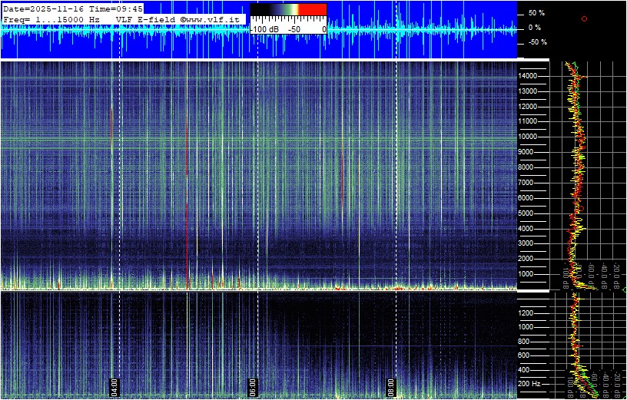This screenshot has height=400, width=627.
Task: Click the 04:00 time marker label
Action: 114,386
